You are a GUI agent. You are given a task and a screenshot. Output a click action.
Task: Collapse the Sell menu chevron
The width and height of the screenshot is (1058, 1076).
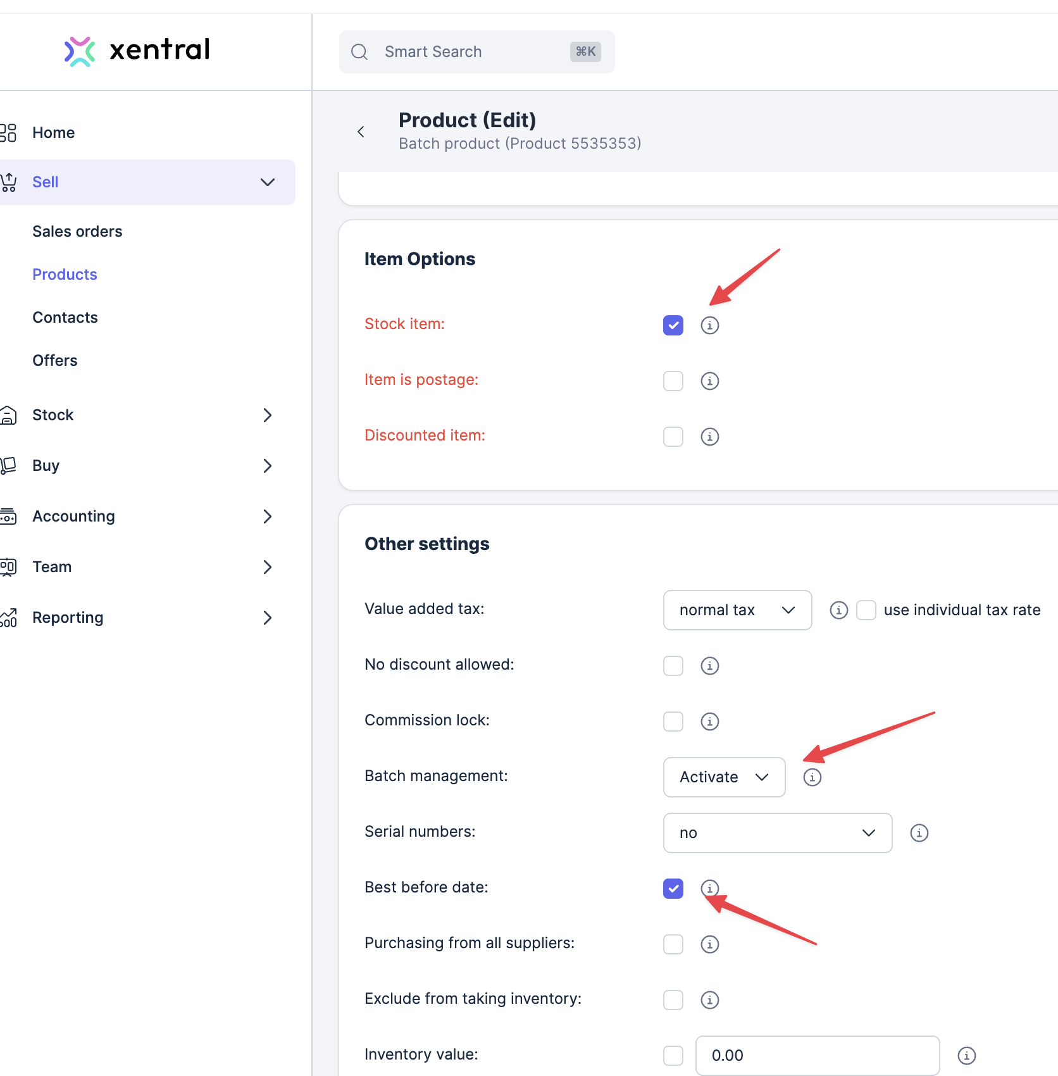click(268, 182)
